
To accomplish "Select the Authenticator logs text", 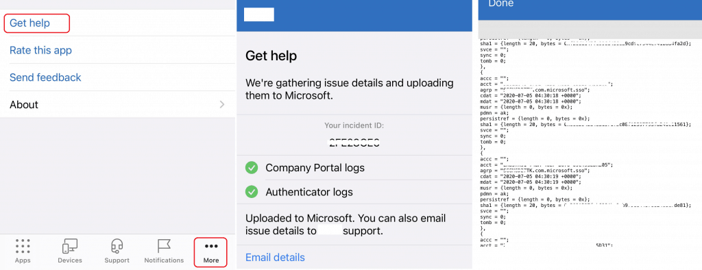I will click(x=309, y=192).
